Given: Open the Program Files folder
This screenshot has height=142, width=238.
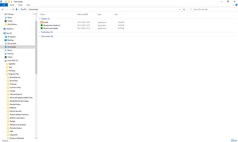Looking at the screenshot, I should [x=14, y=74].
